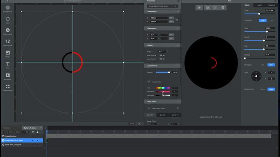Collapse the Dimensions section

tap(178, 12)
